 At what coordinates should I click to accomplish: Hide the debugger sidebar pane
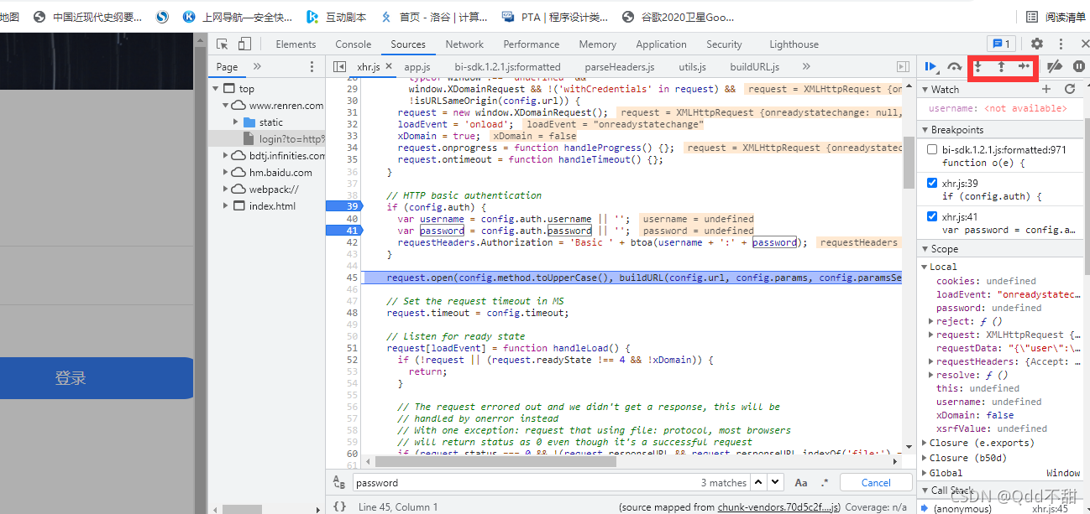(903, 66)
